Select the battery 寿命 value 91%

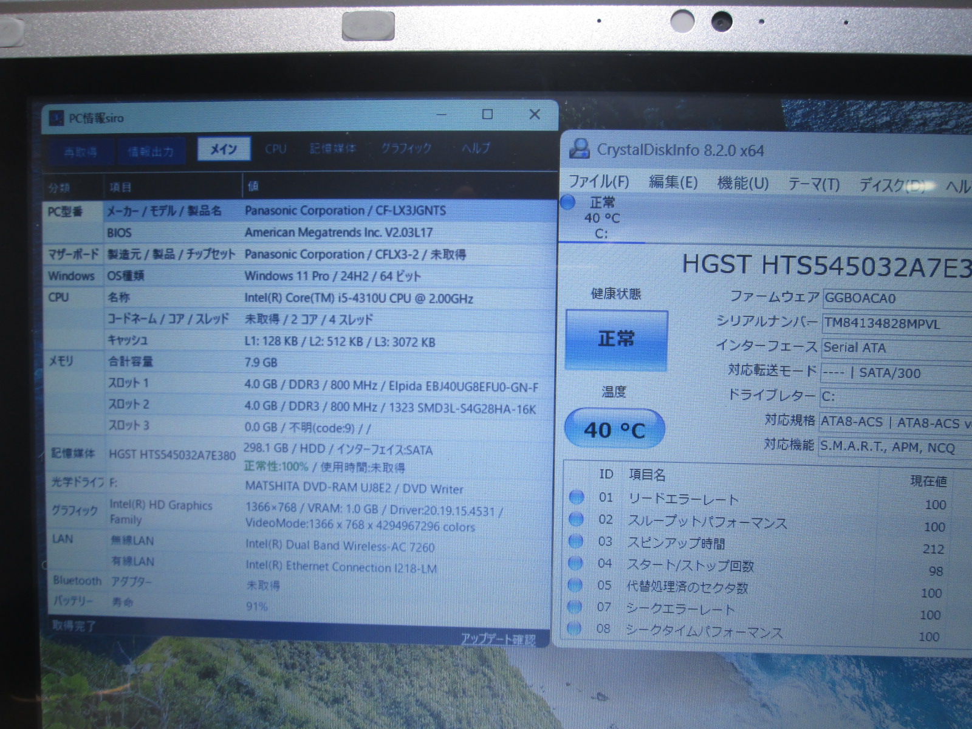[x=257, y=606]
